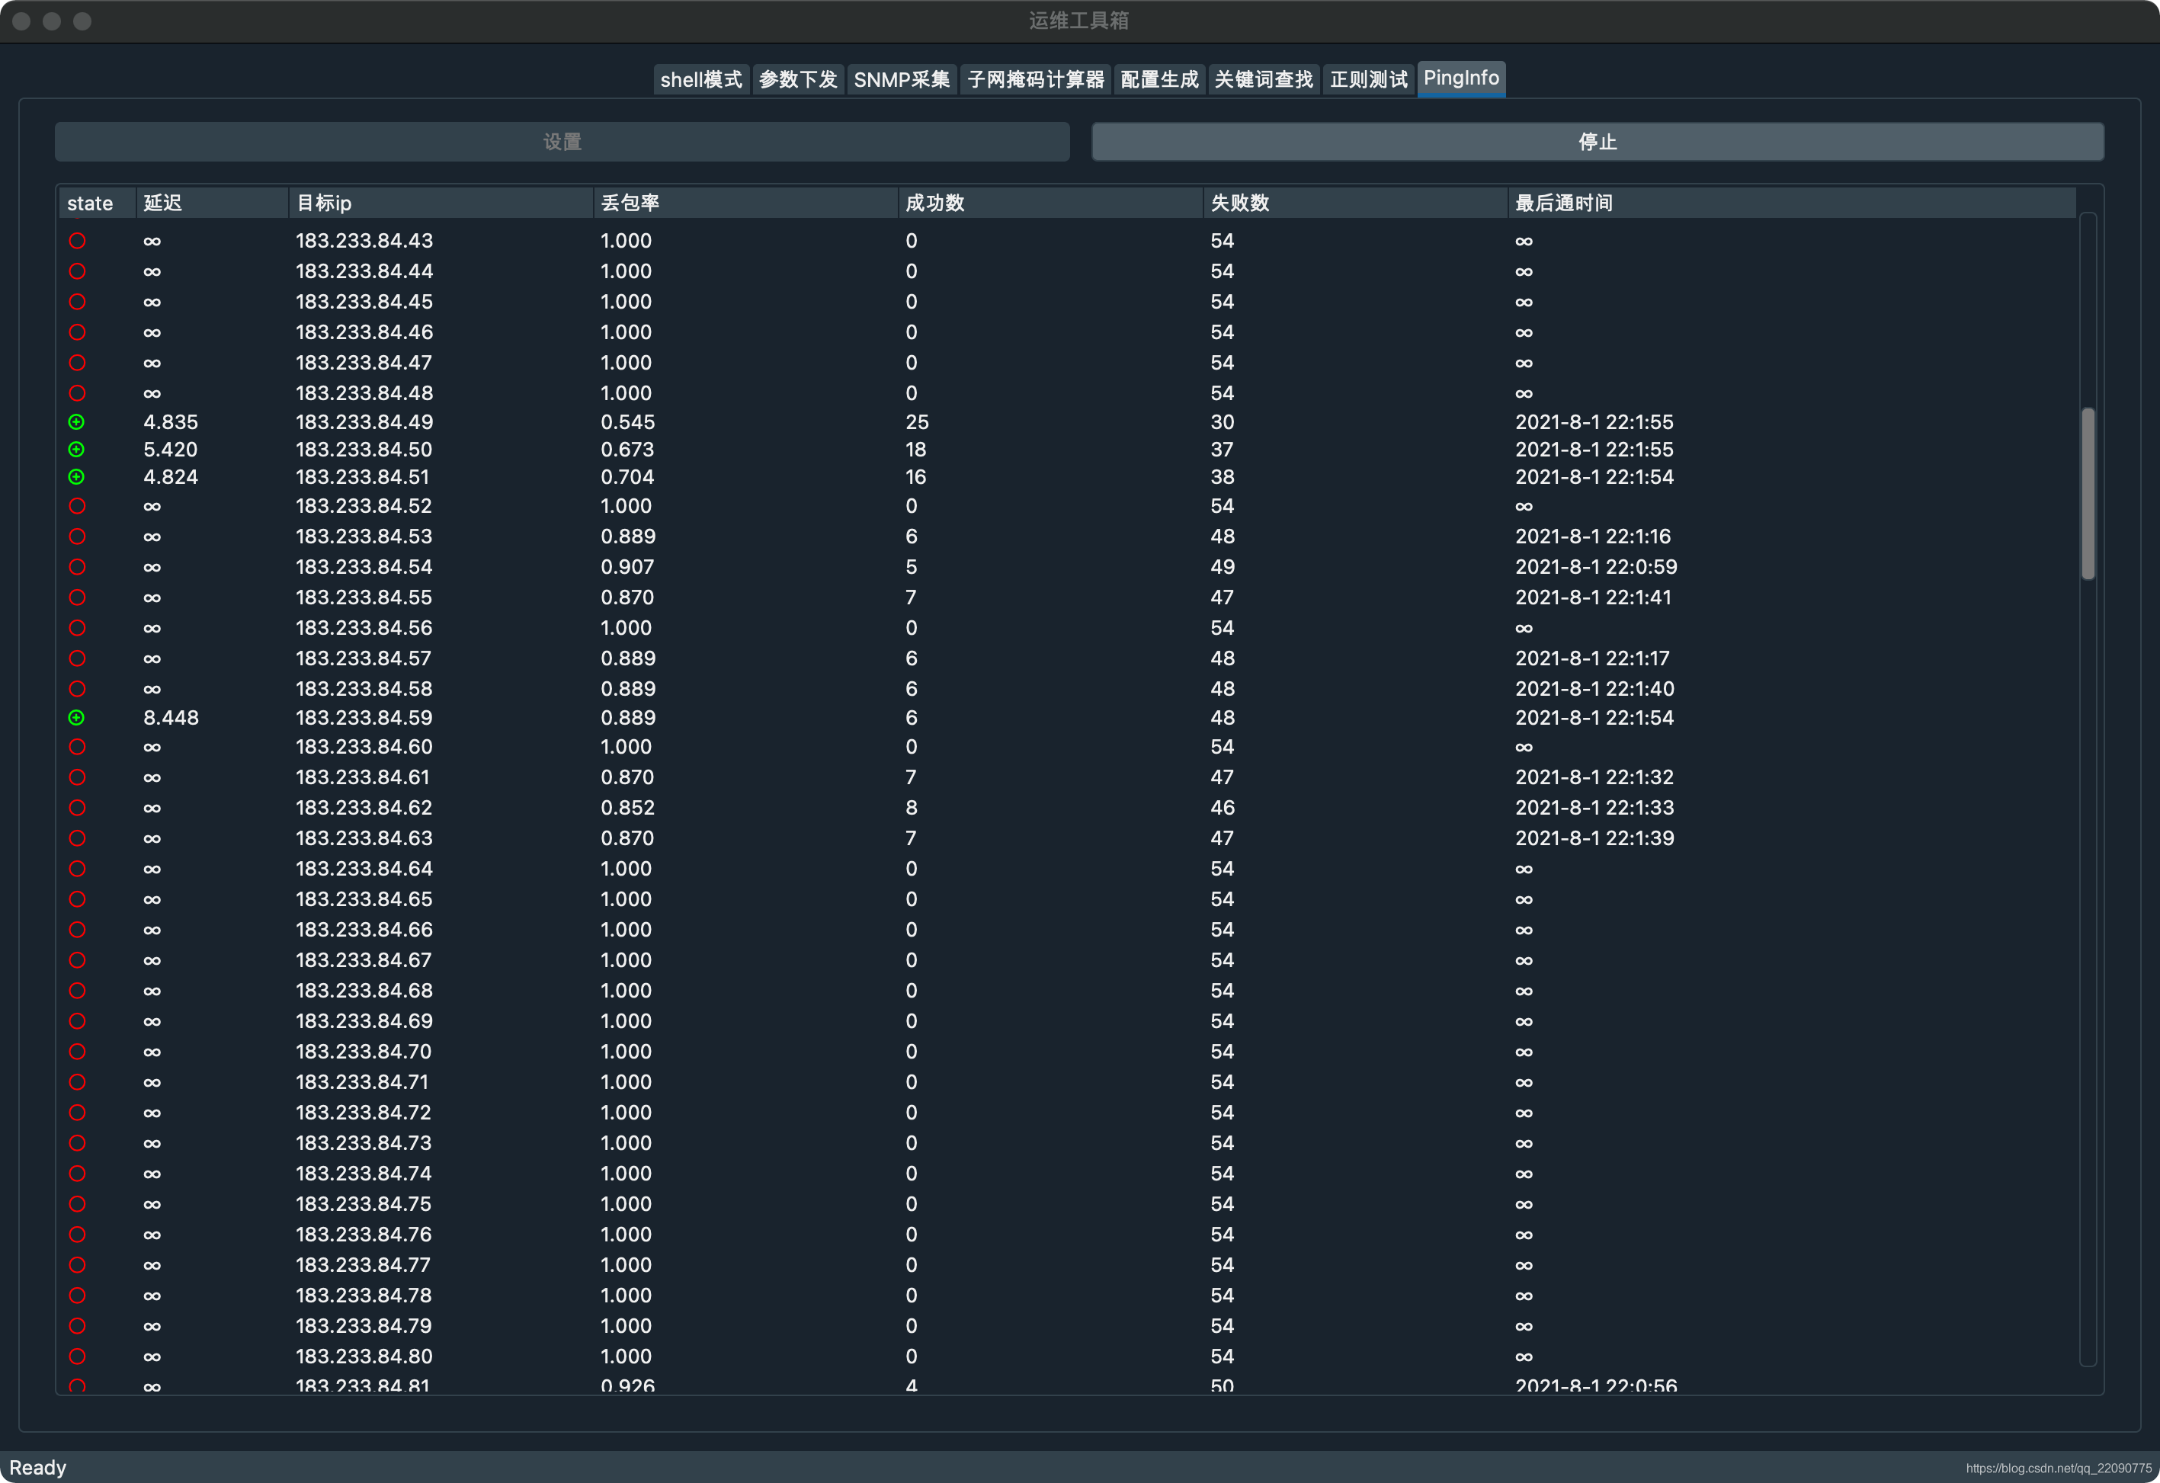Click the red state icon for 183.233.84.63
The image size is (2160, 1483).
[77, 838]
